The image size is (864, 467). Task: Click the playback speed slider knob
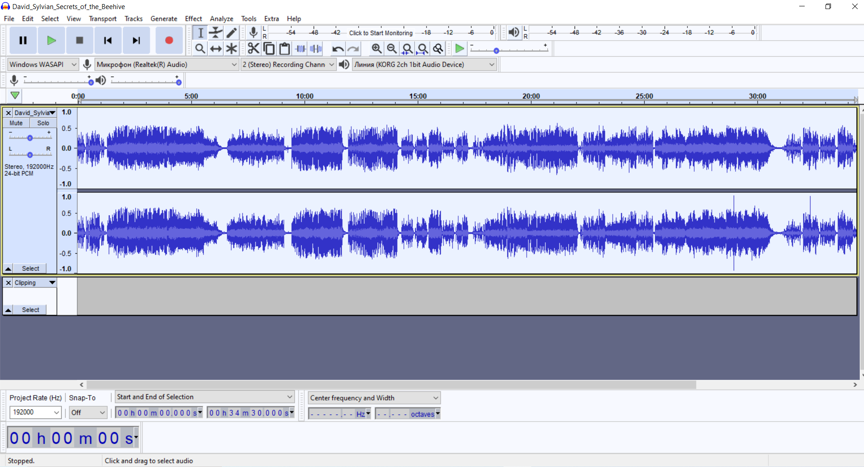[x=496, y=51]
